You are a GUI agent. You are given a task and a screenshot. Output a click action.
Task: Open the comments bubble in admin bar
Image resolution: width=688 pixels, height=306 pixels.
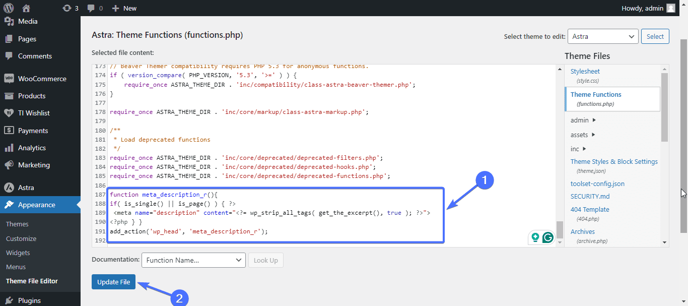(x=91, y=8)
